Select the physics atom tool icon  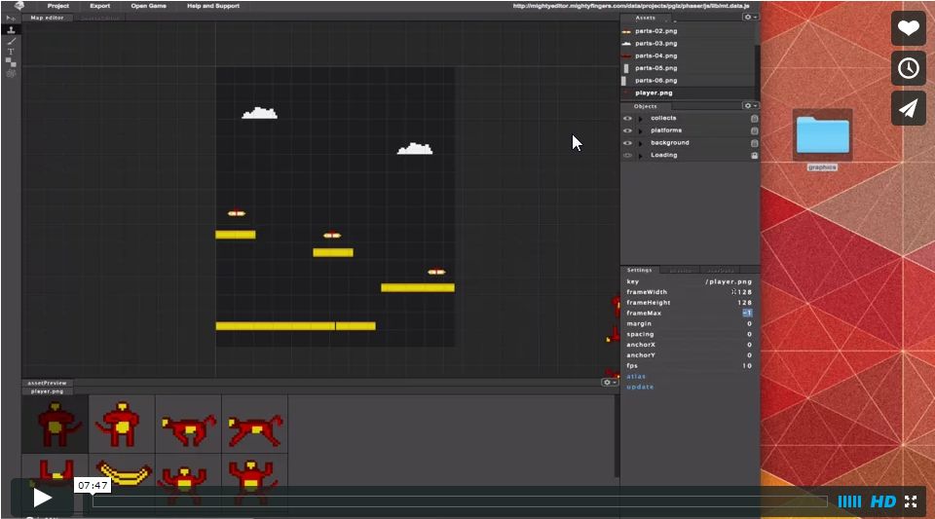[x=11, y=73]
